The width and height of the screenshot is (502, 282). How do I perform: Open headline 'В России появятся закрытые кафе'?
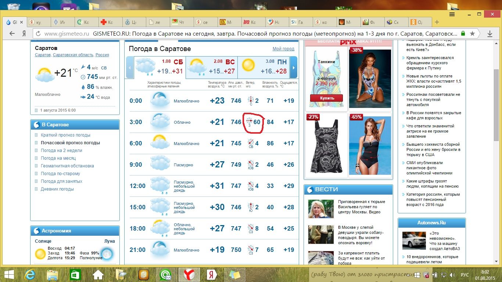(434, 115)
